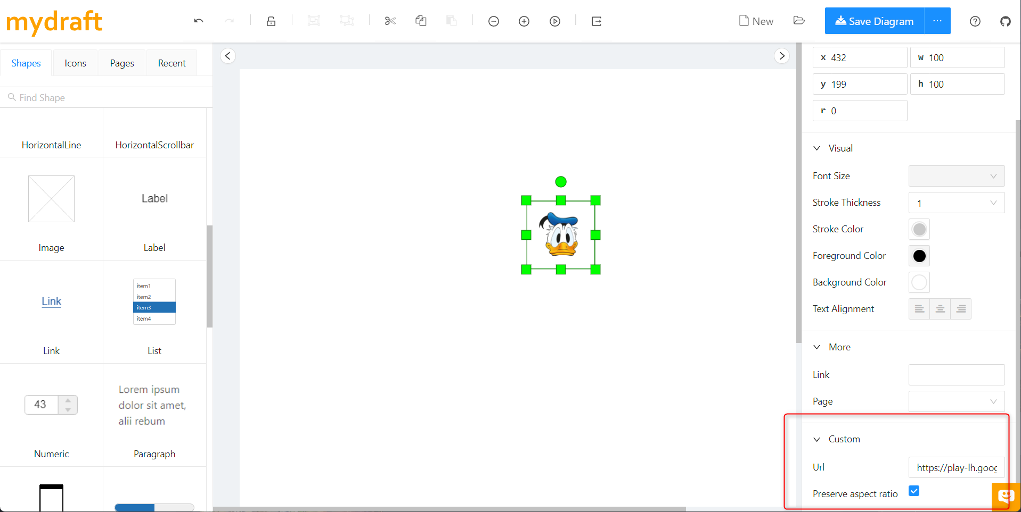Open the Page dropdown
1021x512 pixels.
pyautogui.click(x=956, y=401)
